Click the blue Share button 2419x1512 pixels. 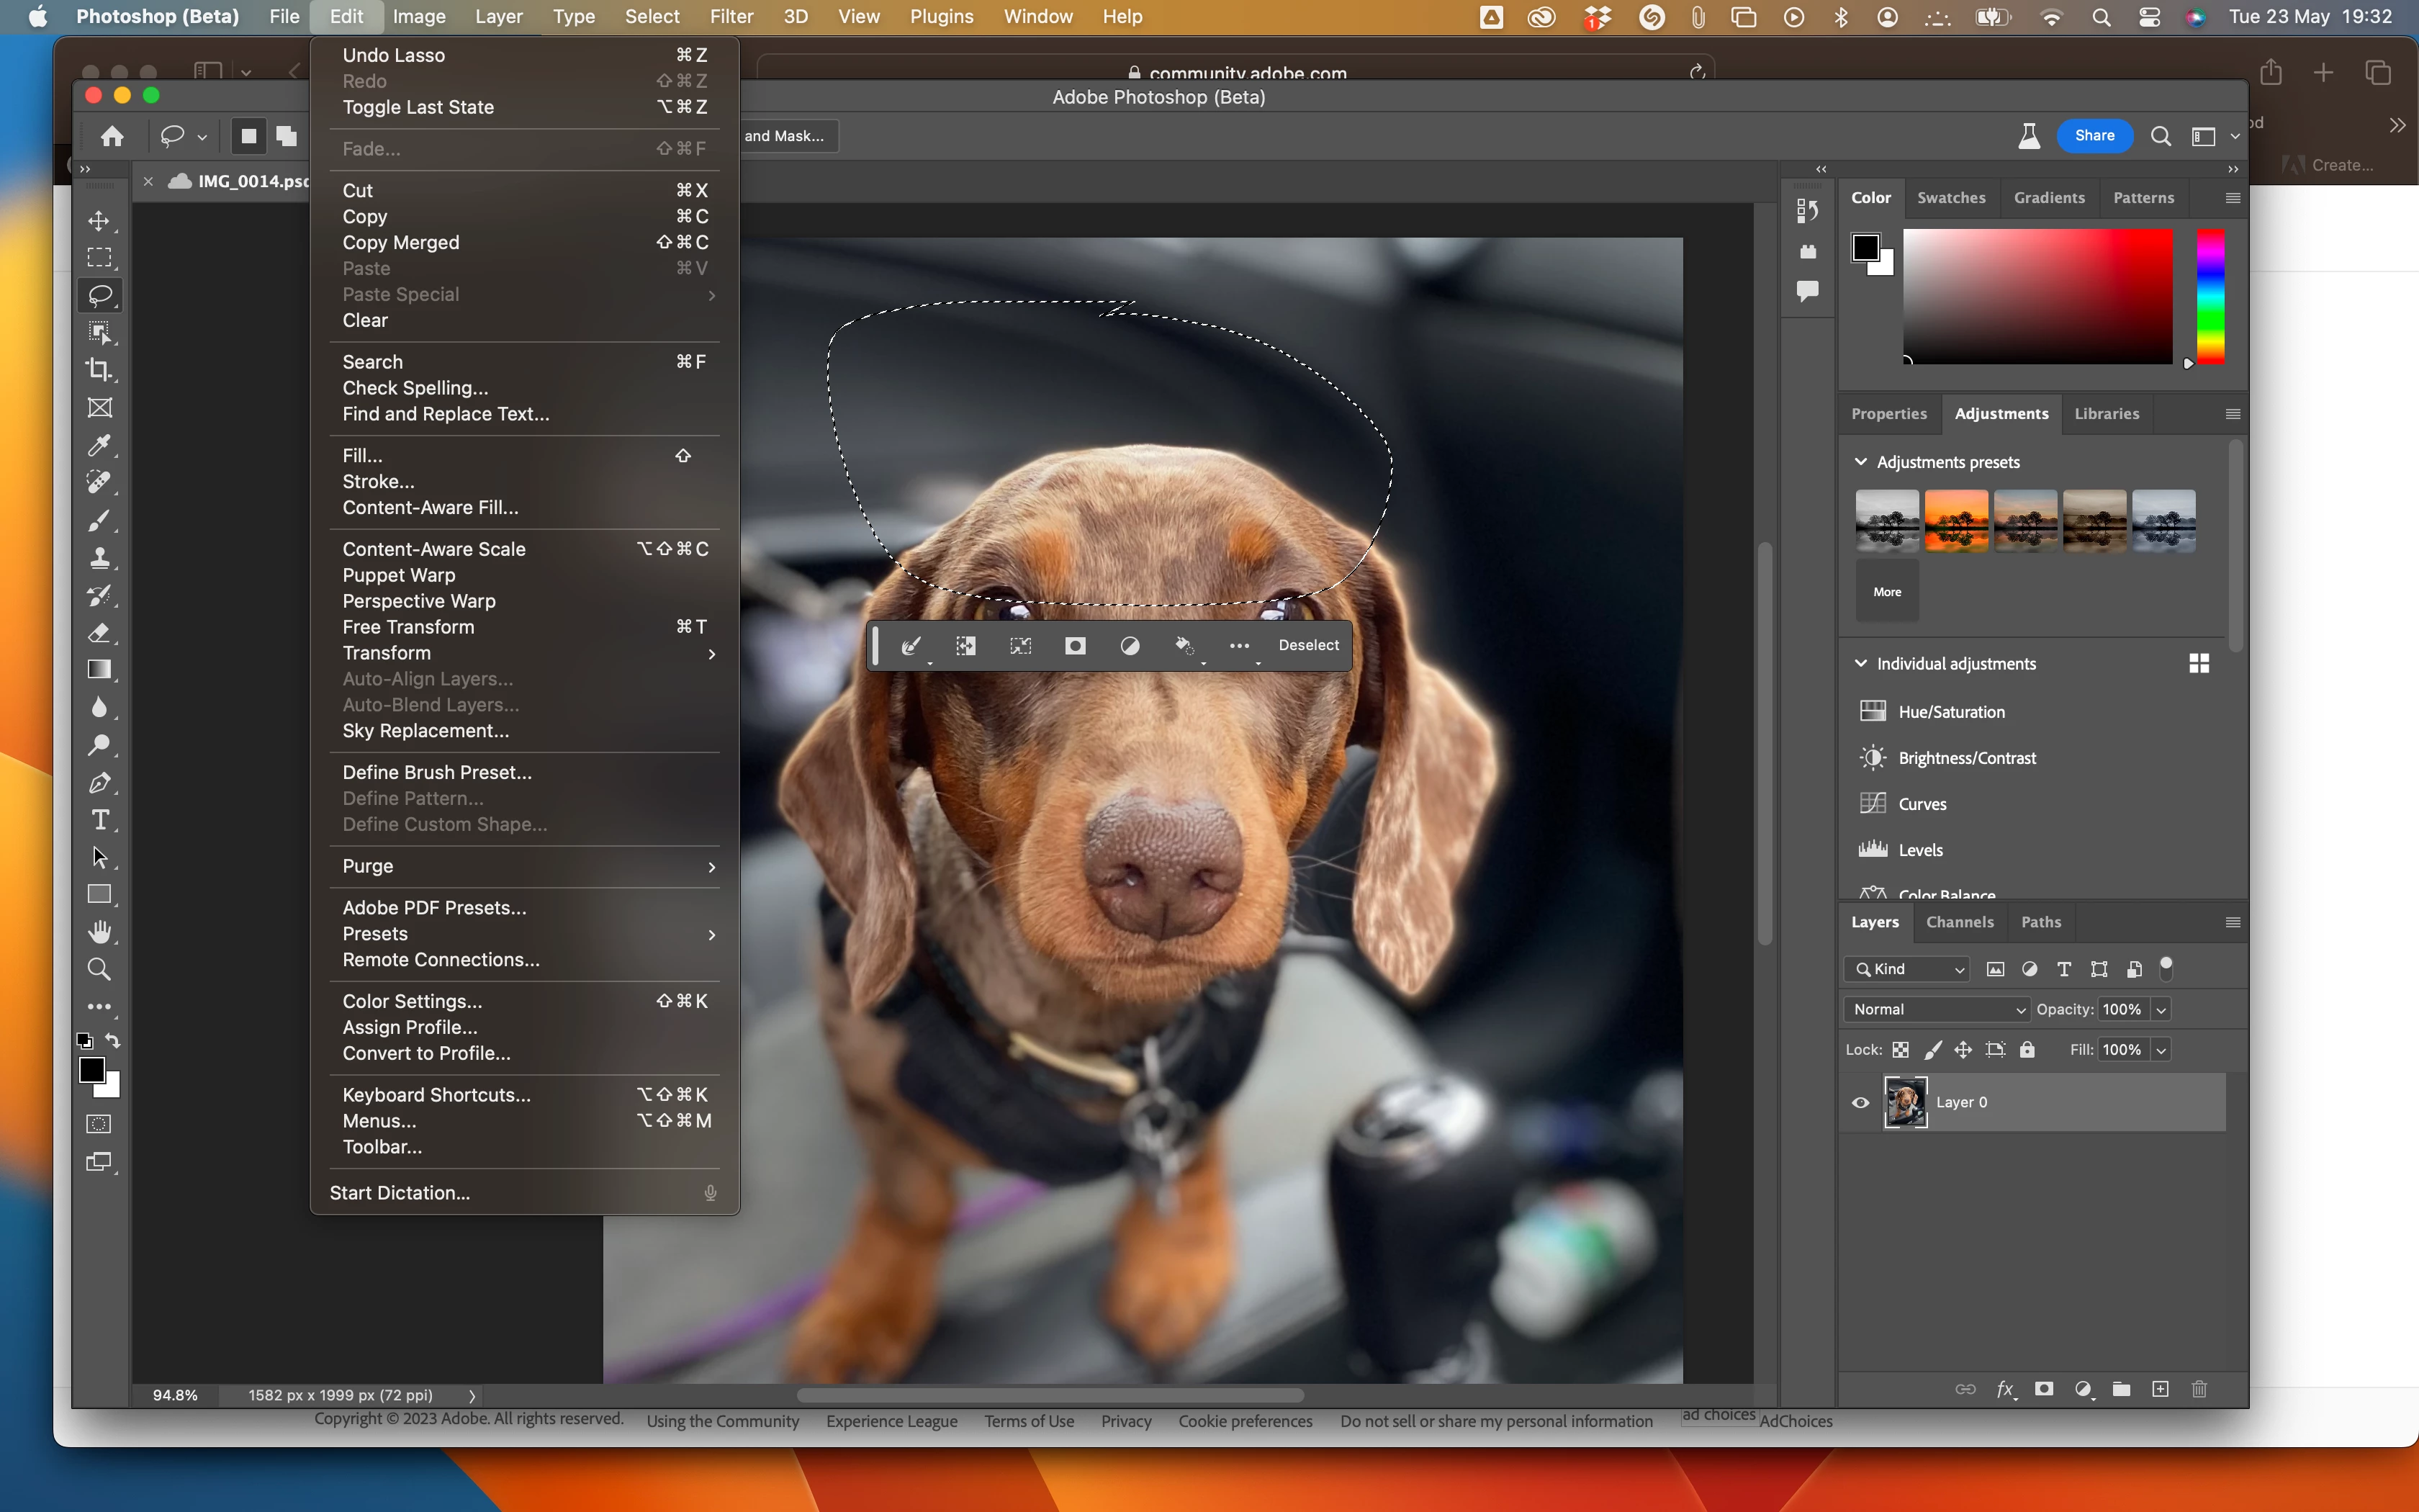pyautogui.click(x=2094, y=136)
